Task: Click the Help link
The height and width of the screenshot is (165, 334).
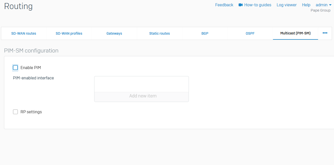Action: point(306,5)
